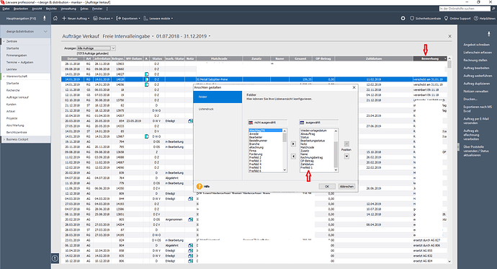Click the info icon at bottom left

[55, 258]
